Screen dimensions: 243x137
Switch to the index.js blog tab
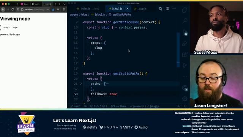88,9
